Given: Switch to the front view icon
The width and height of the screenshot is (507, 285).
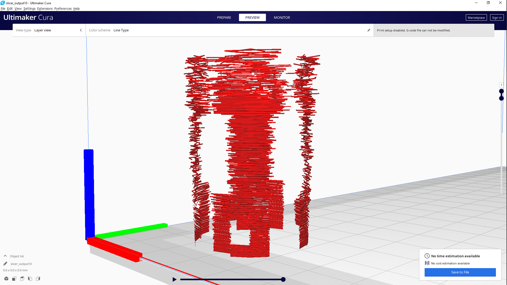Looking at the screenshot, I should click(14, 279).
